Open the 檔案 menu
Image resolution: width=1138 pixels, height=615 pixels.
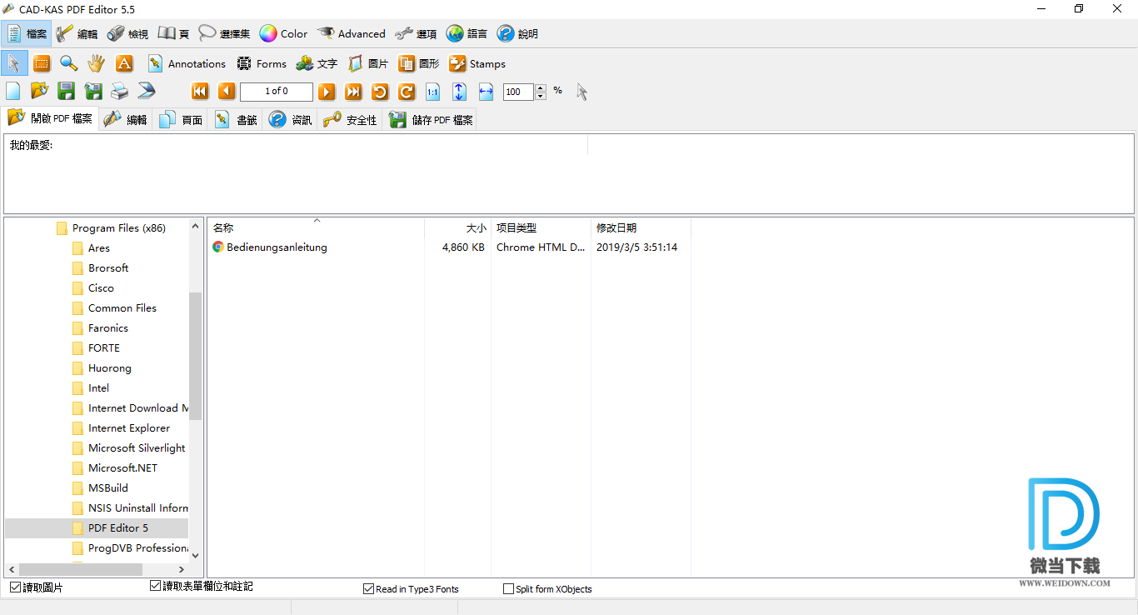(27, 34)
